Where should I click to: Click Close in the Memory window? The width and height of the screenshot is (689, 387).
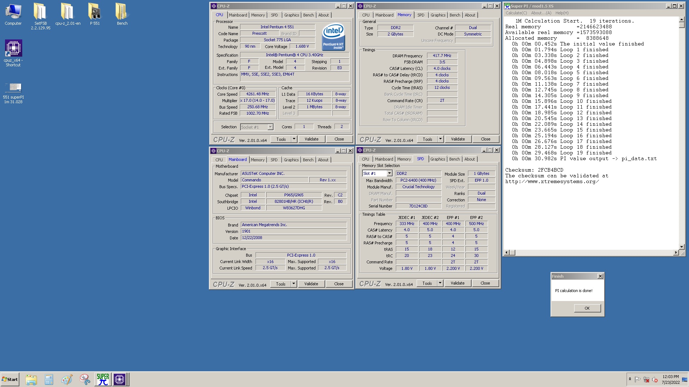pos(486,139)
